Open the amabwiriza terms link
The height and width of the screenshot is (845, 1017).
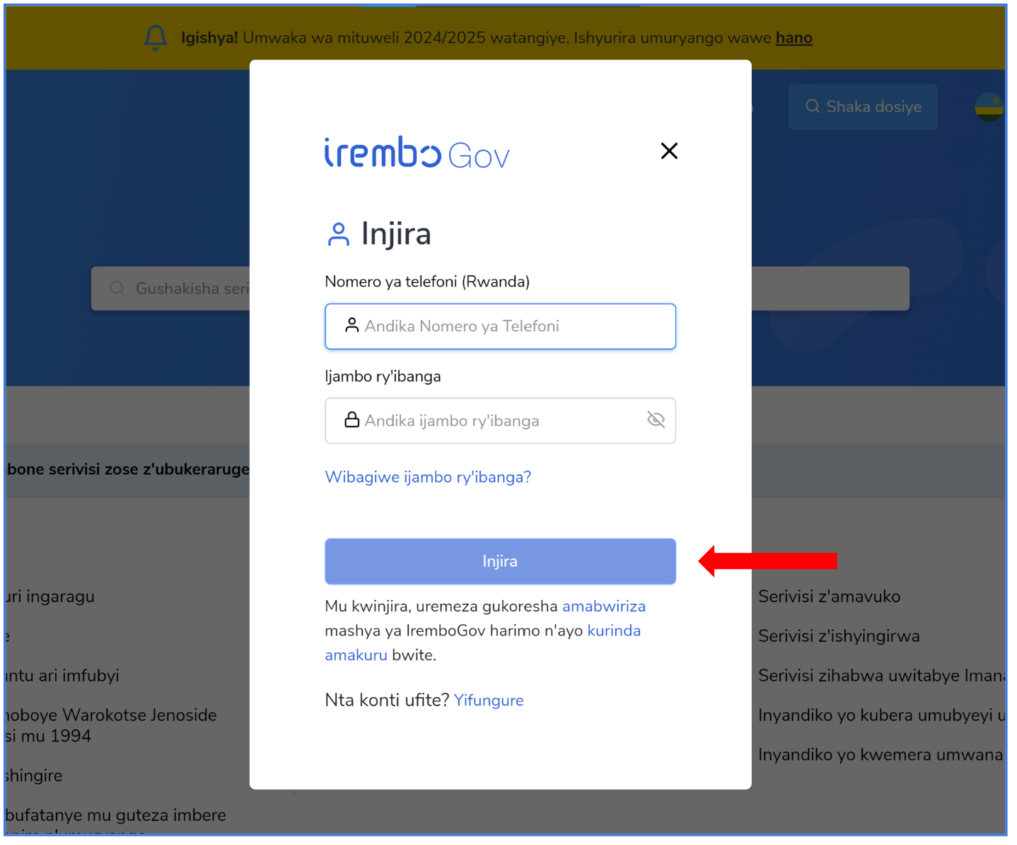point(603,607)
